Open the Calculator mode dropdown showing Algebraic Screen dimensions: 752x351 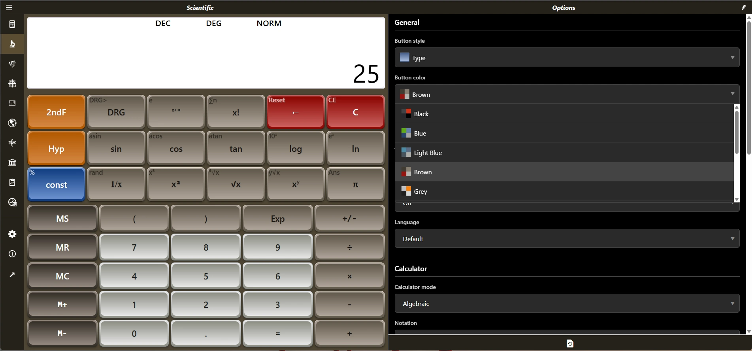[567, 303]
